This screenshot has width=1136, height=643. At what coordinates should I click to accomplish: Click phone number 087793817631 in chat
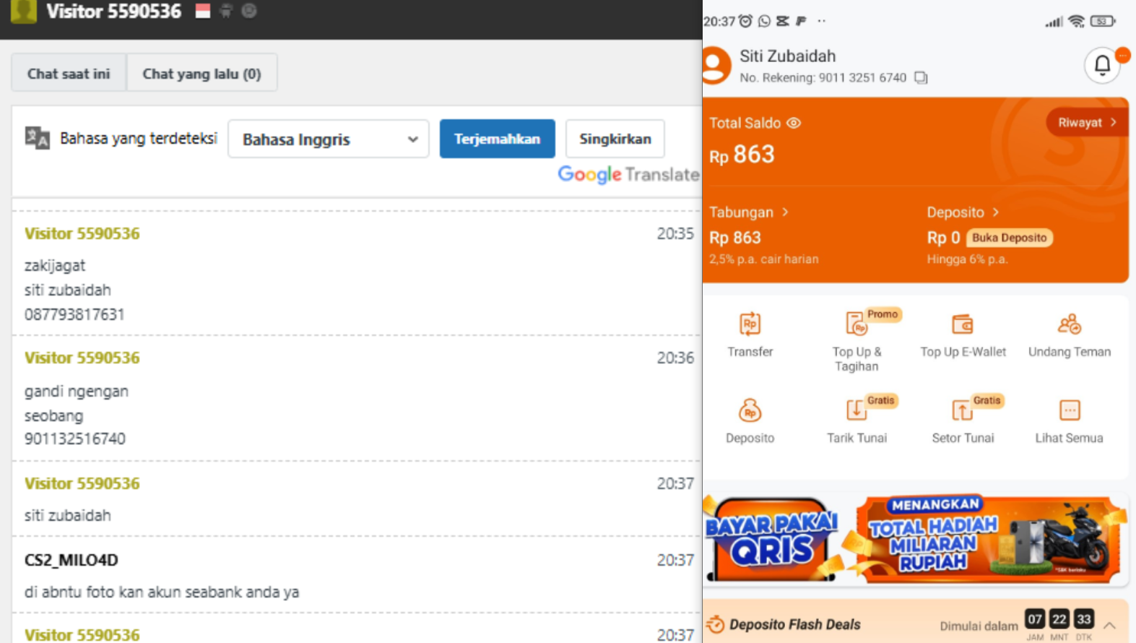pyautogui.click(x=74, y=314)
